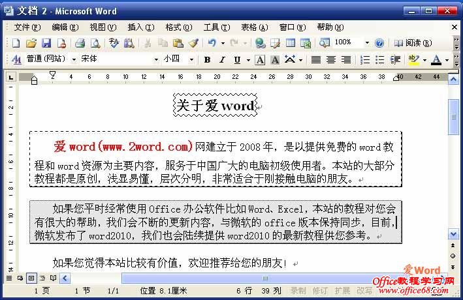
Task: Click the tab stop type selector
Action: tap(11, 78)
